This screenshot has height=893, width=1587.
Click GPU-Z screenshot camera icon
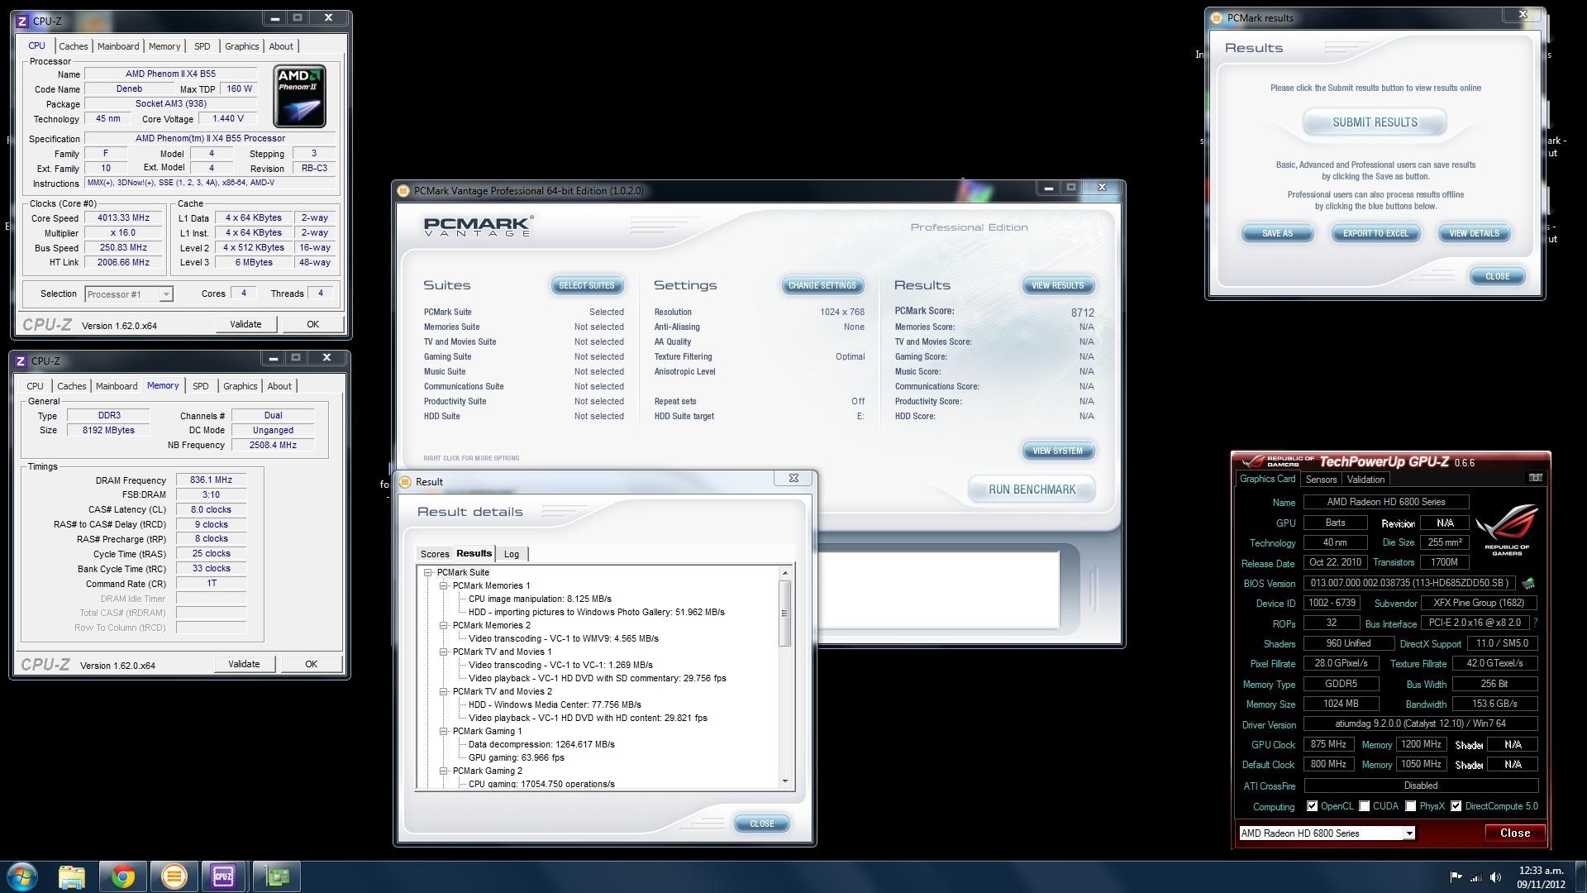pos(1535,478)
